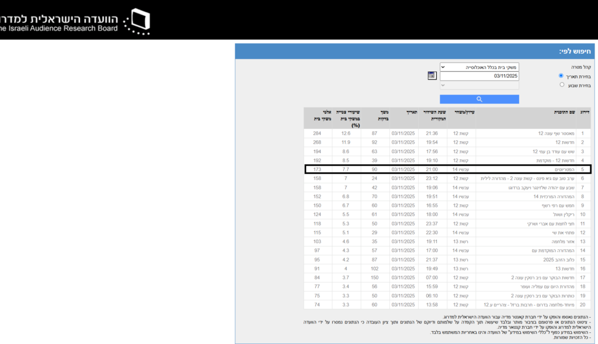Click the Israeli Audience Research Board logo
This screenshot has width=598, height=344.
(74, 22)
